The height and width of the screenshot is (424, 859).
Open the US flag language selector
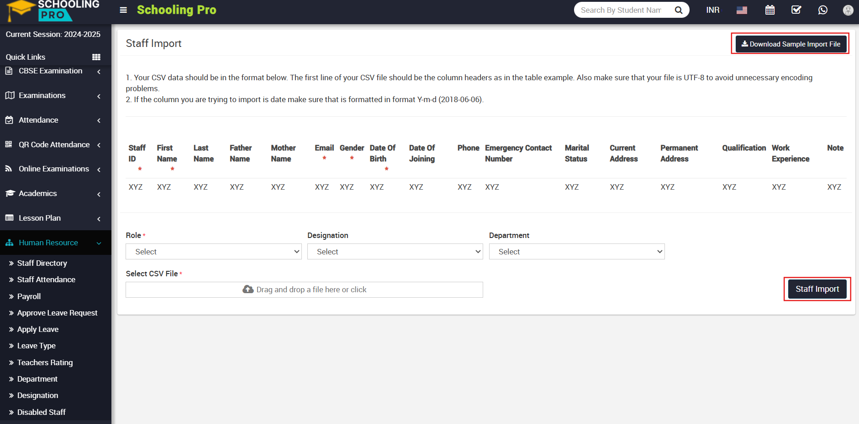742,10
